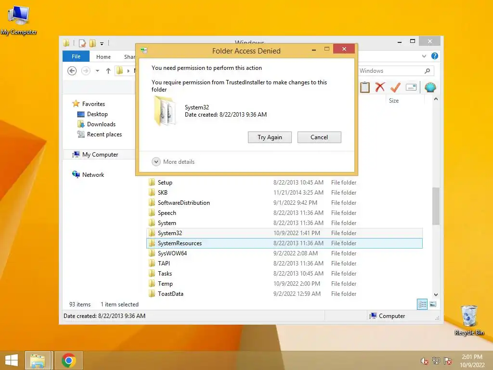493x370 pixels.
Task: Click the Properties icon in the quick access toolbar
Action: point(82,43)
